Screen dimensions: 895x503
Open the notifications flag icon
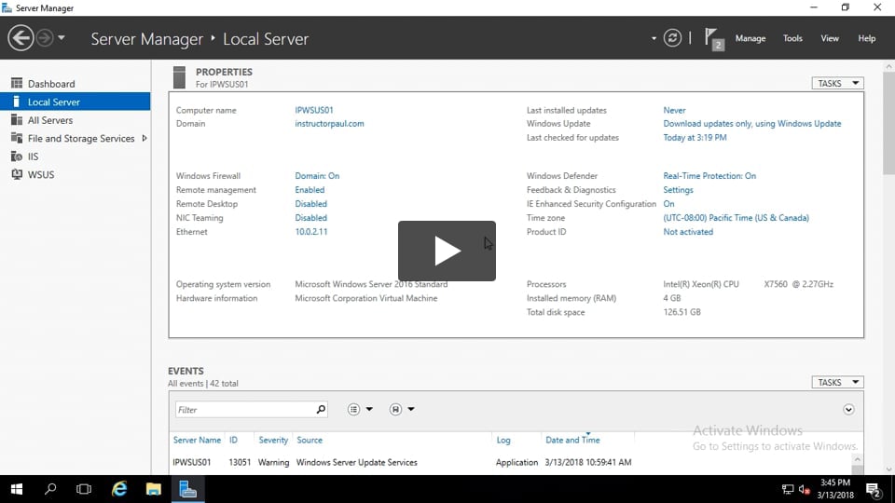click(x=713, y=38)
